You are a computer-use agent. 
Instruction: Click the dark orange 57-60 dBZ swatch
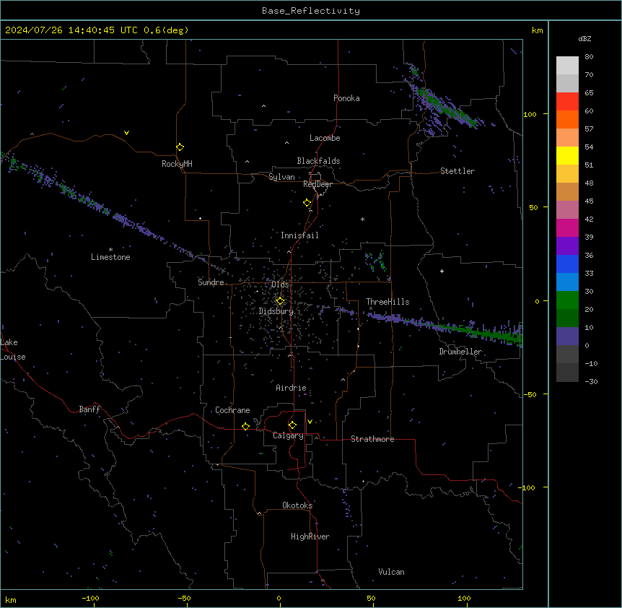(567, 119)
